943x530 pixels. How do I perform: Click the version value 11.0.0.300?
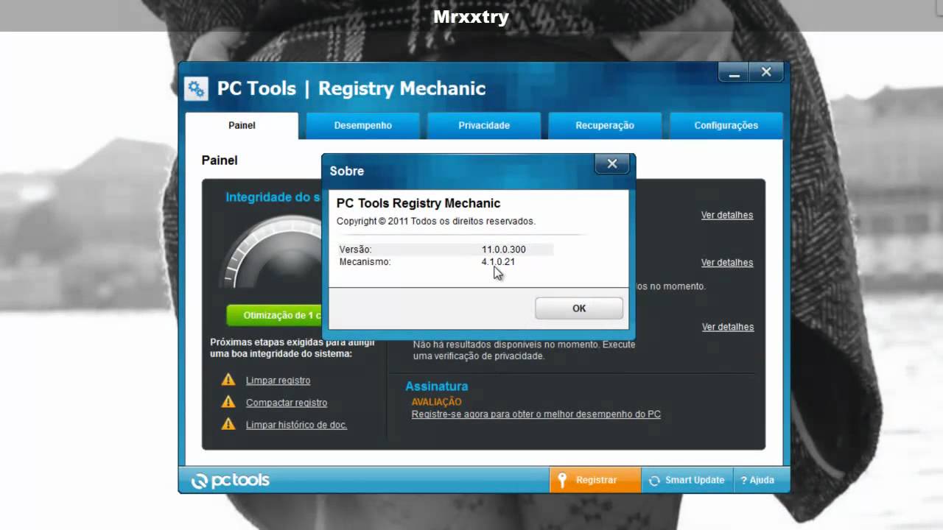pos(503,250)
